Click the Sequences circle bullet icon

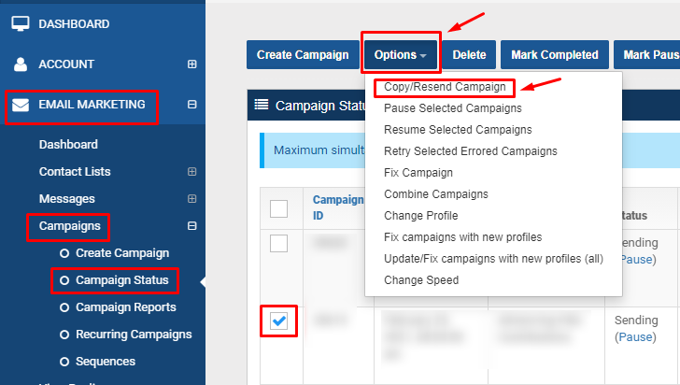[64, 362]
